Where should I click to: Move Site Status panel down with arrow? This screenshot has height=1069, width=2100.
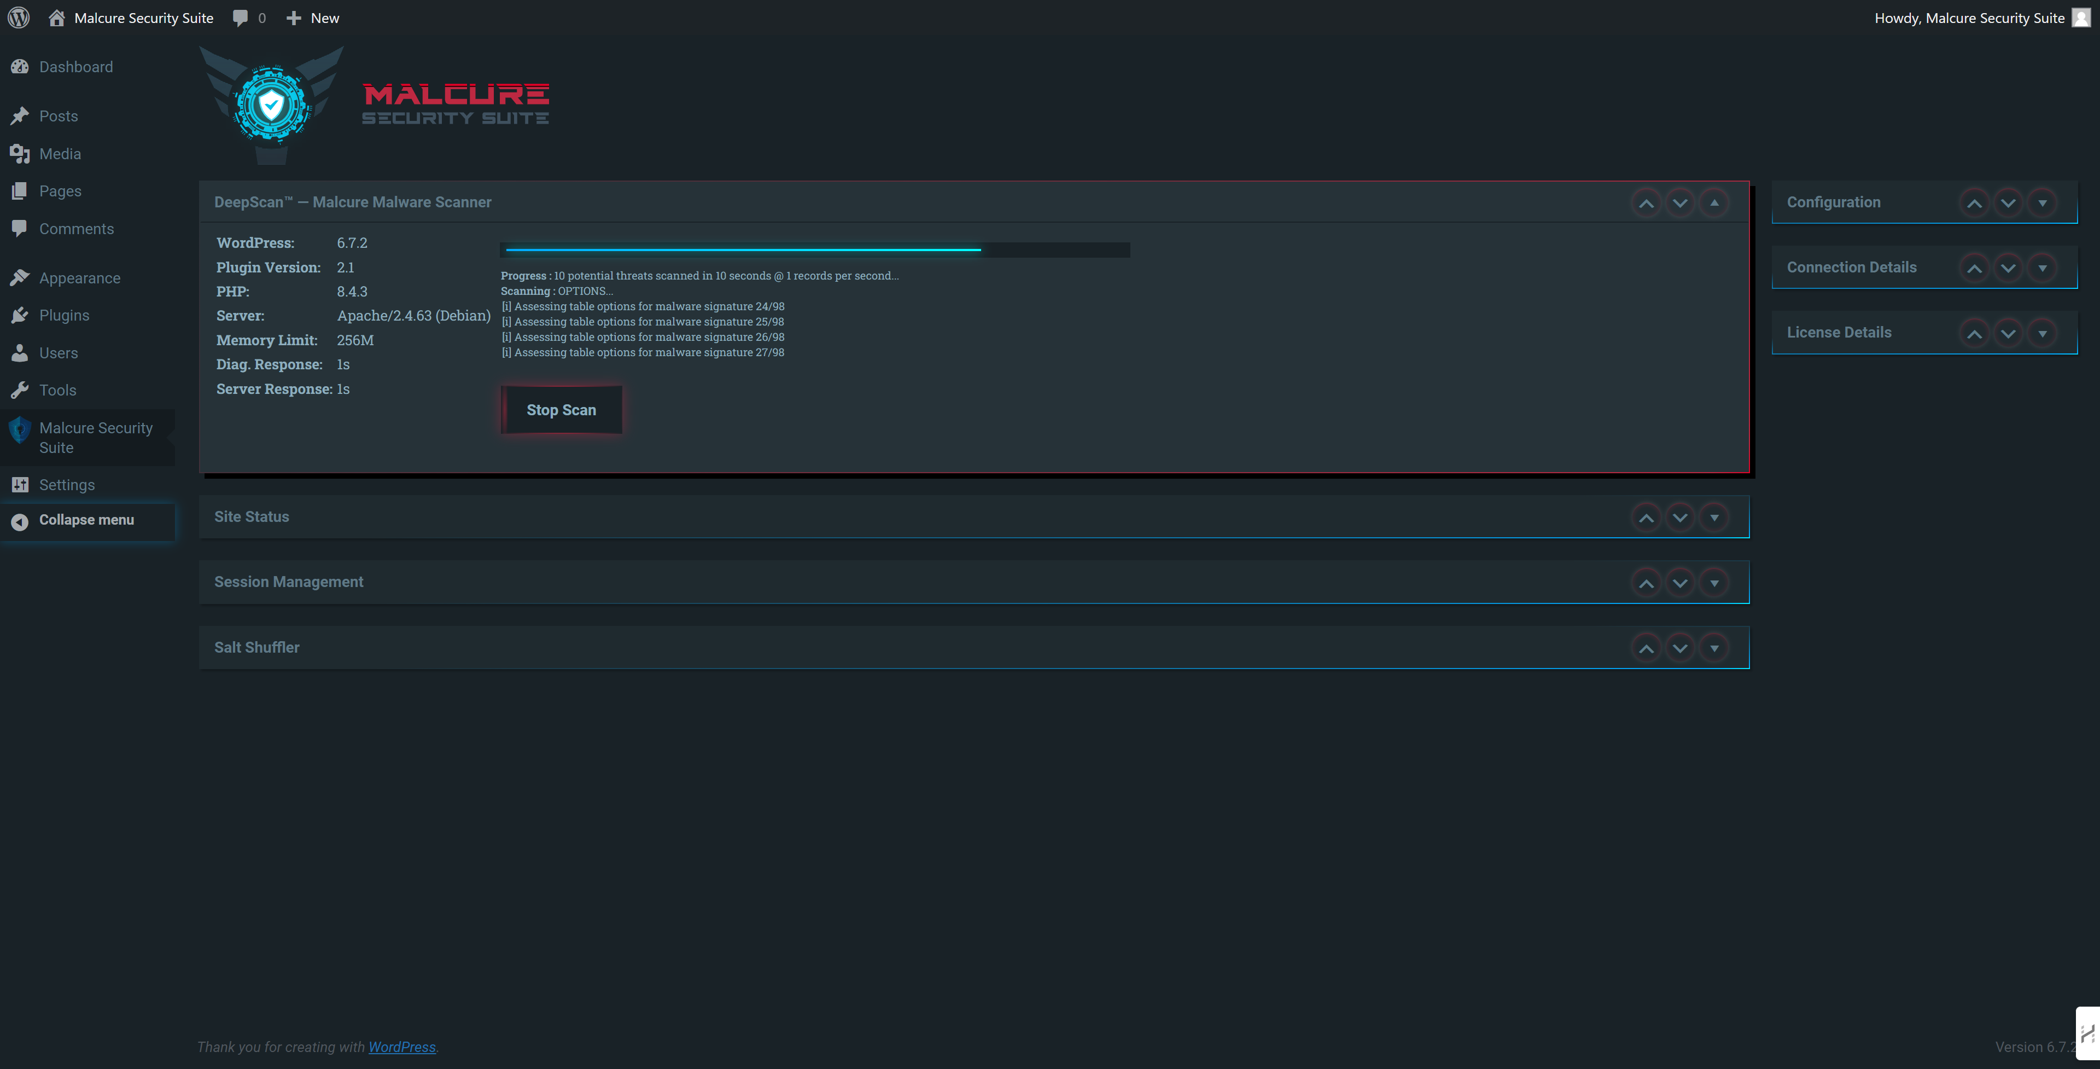[x=1680, y=518]
